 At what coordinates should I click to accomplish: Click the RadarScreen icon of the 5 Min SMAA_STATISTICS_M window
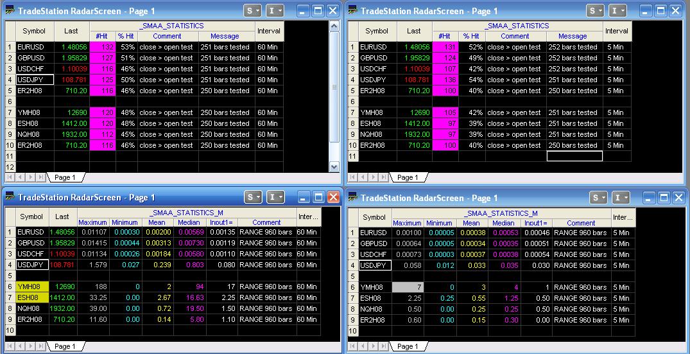click(x=352, y=198)
